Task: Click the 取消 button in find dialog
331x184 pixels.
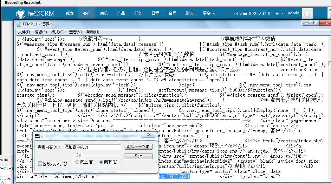Action: click(138, 156)
